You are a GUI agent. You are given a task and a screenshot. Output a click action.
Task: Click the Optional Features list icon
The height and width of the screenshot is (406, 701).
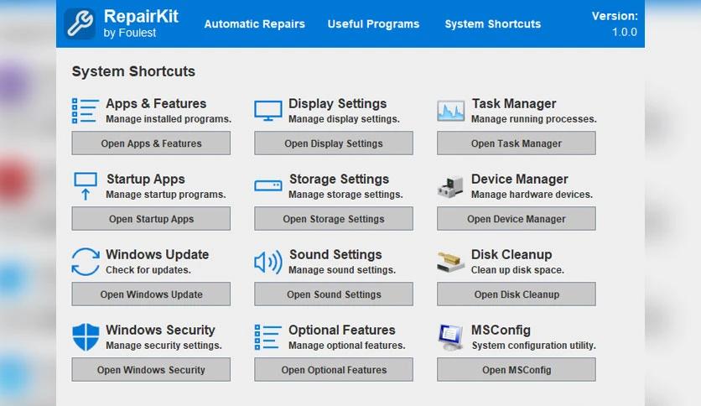[267, 337]
